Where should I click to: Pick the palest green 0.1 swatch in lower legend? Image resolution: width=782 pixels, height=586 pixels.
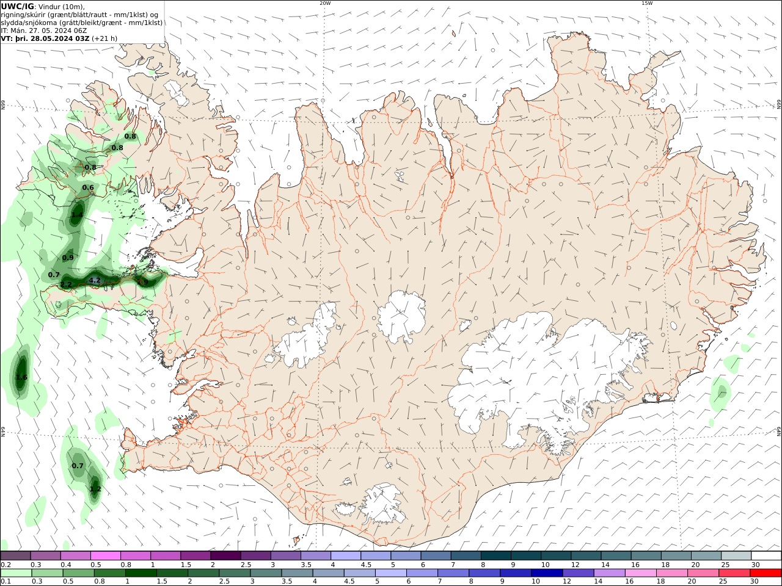(x=16, y=573)
